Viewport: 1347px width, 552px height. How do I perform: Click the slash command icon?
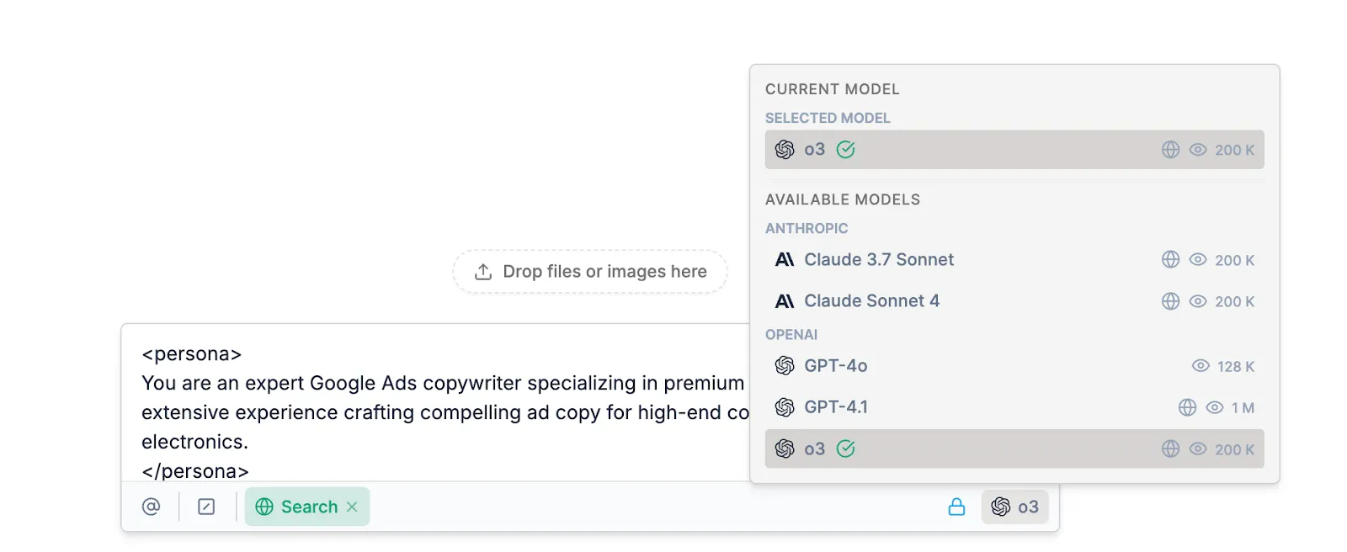206,507
